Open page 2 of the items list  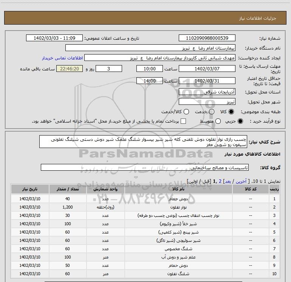pyautogui.click(x=220, y=181)
